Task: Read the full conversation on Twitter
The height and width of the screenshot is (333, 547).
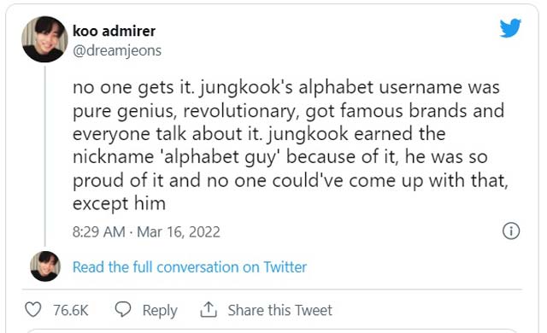Action: (190, 267)
